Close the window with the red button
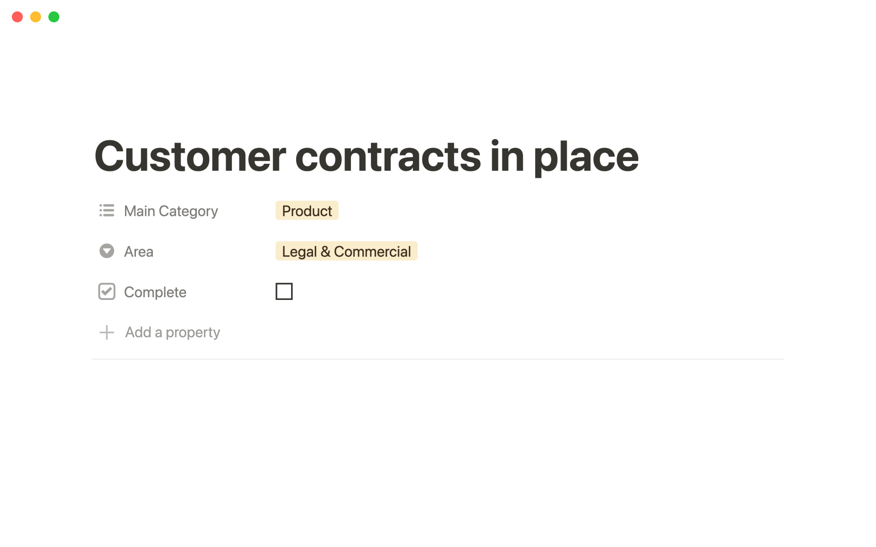The image size is (876, 547). pyautogui.click(x=17, y=17)
